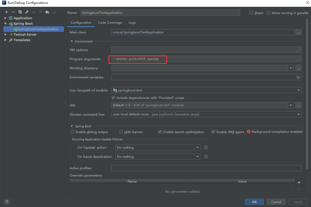This screenshot has width=311, height=207.
Task: Close the Run/Debug Configurations dialog
Action: [307, 3]
